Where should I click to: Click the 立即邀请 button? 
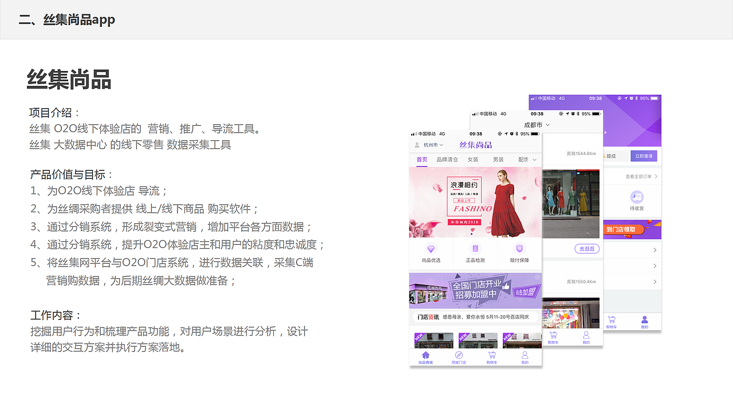click(644, 156)
